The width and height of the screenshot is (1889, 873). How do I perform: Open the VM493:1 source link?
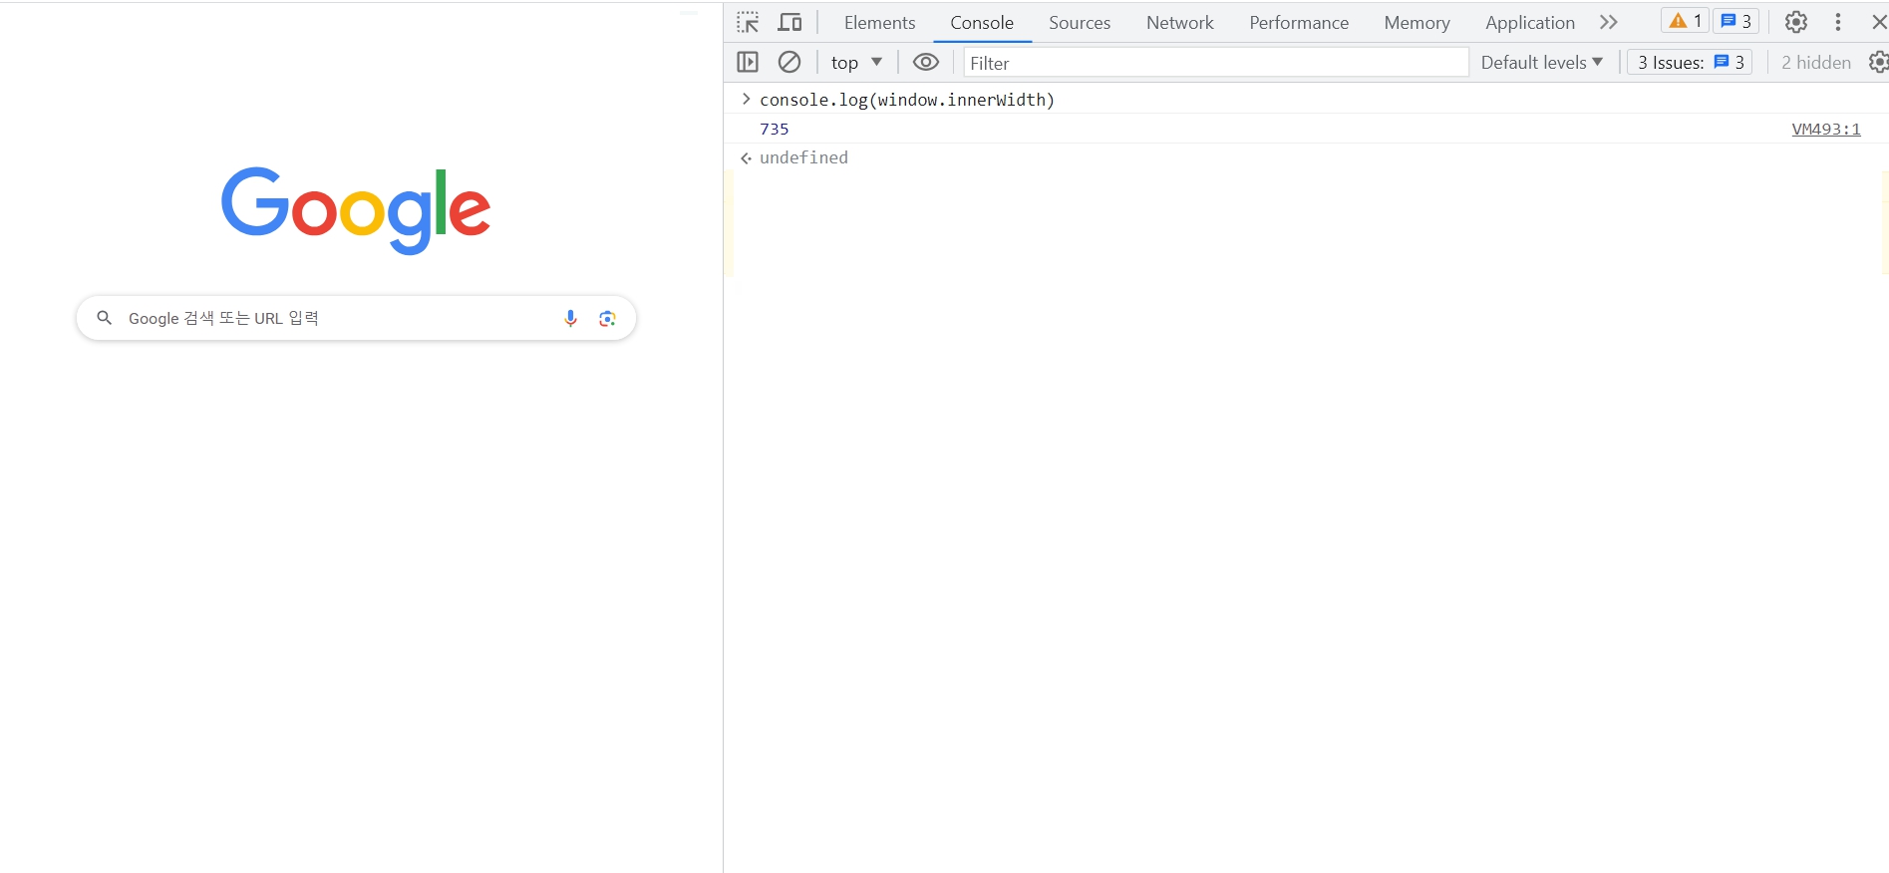[x=1826, y=129]
